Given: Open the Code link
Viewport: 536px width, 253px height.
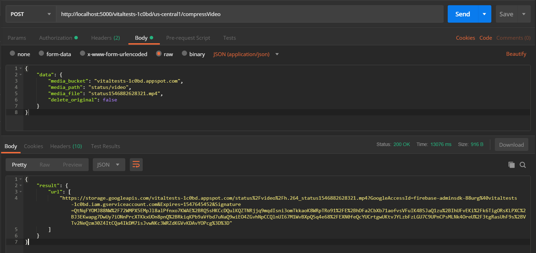Looking at the screenshot, I should (485, 38).
